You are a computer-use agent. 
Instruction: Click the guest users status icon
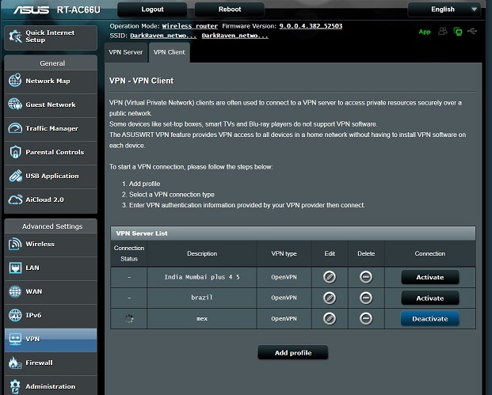442,31
